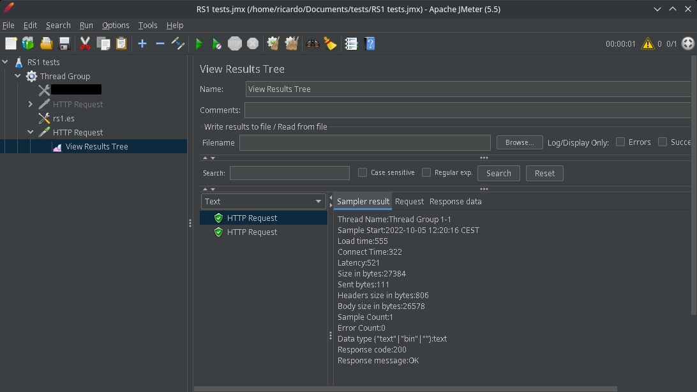The width and height of the screenshot is (697, 392).
Task: Click the 'Load time:555' line
Action: click(363, 241)
